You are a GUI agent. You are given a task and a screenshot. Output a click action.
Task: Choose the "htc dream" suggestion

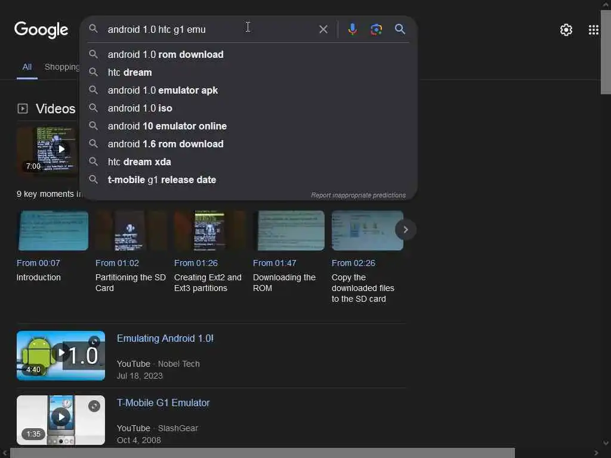tap(248, 72)
